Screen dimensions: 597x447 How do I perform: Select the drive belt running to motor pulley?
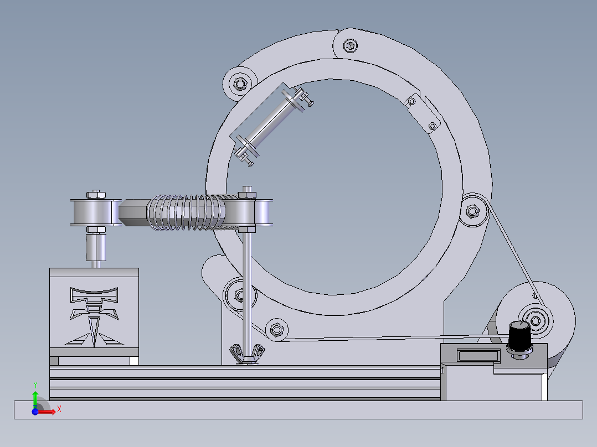(x=513, y=253)
